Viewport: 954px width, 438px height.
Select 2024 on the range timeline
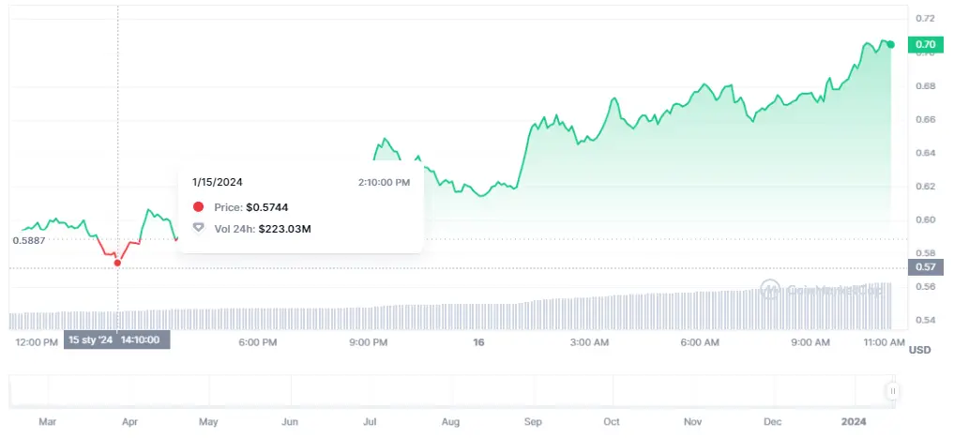(855, 421)
